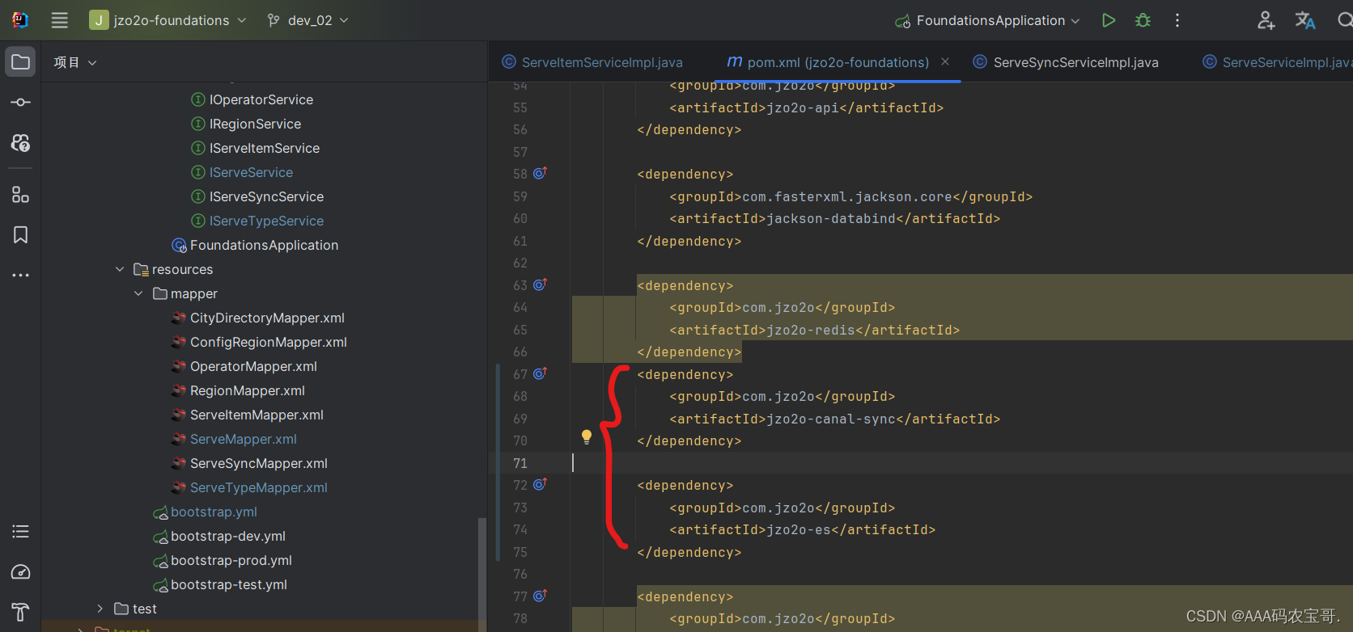1353x632 pixels.
Task: Open the main hamburger menu
Action: pos(60,20)
